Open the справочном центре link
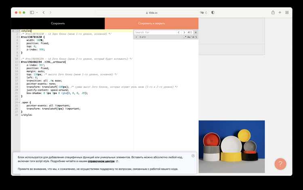 101,161
